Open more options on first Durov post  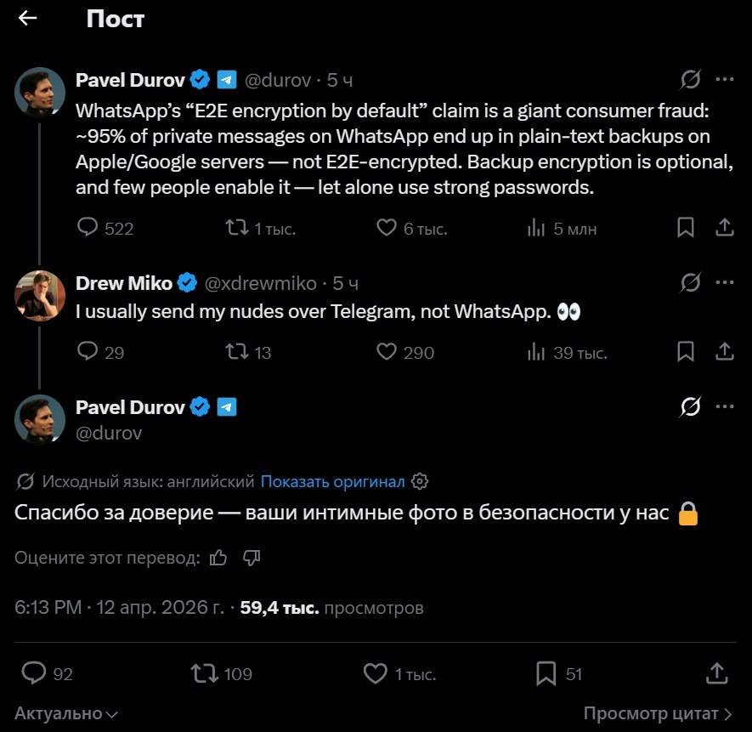point(724,80)
